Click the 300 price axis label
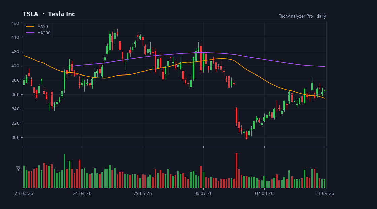 [15, 138]
